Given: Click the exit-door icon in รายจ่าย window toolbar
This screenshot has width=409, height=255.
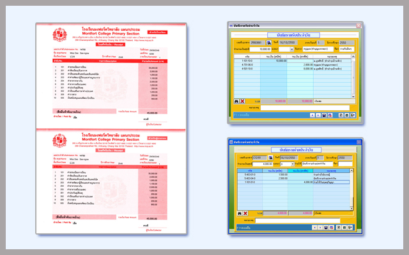Looking at the screenshot, I should tap(350, 228).
